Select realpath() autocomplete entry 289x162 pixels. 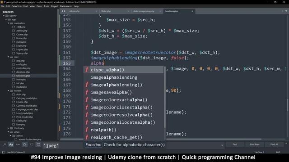tap(123, 130)
